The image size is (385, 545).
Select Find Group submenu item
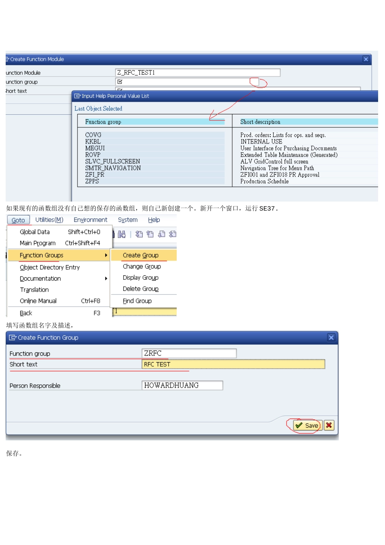click(x=144, y=301)
